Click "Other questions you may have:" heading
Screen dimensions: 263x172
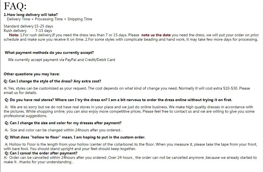(32, 74)
